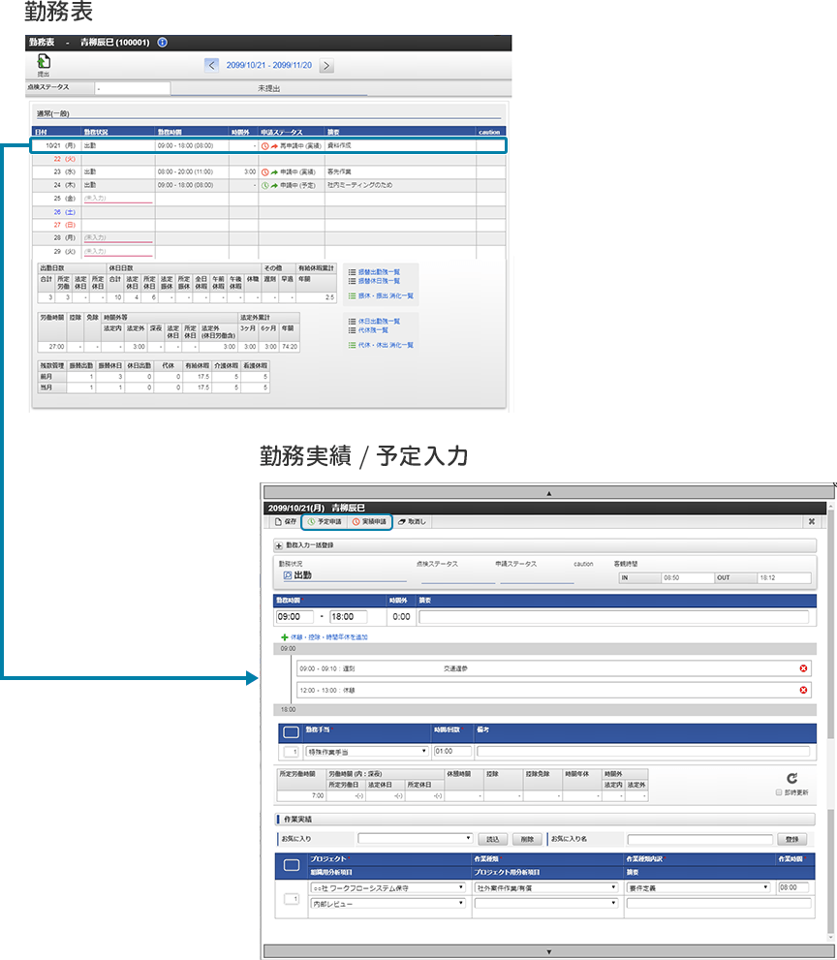Click the 登録 button
Screen dimensions: 837x960
[791, 839]
